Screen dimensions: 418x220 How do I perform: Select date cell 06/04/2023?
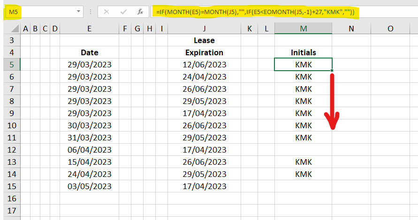pyautogui.click(x=89, y=150)
